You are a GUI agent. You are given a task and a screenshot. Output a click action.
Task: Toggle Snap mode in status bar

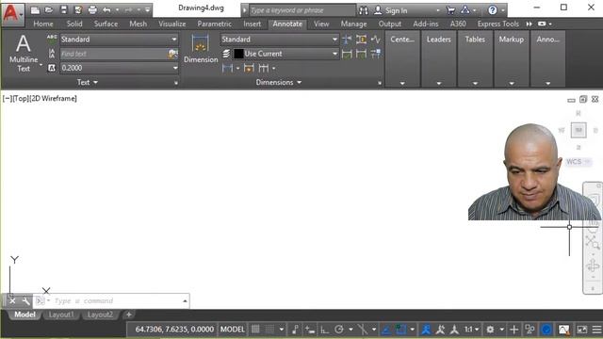pos(270,330)
